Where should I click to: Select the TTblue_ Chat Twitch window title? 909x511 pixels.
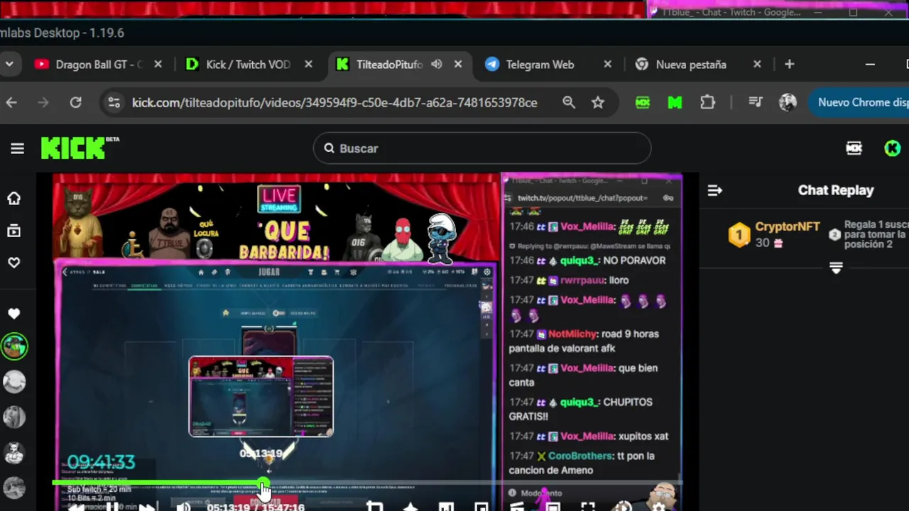pyautogui.click(x=731, y=13)
